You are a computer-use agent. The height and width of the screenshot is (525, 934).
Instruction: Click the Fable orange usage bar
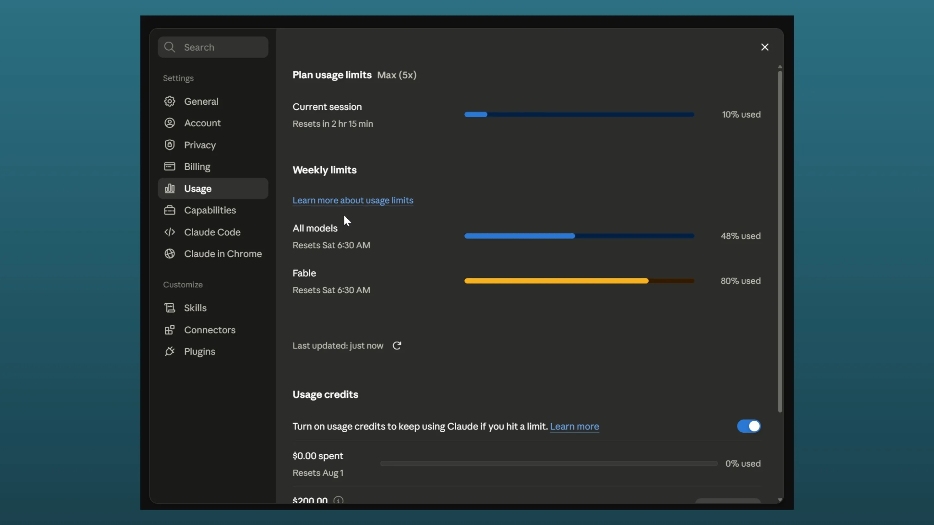point(579,281)
